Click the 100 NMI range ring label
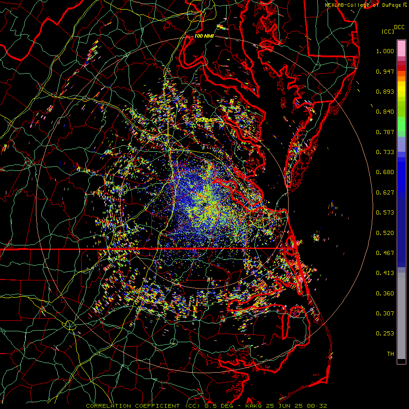This screenshot has width=409, height=409. coord(204,36)
